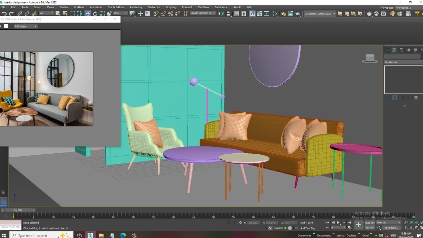Open the Layer Explorer icon
The width and height of the screenshot is (423, 238).
[x=244, y=14]
